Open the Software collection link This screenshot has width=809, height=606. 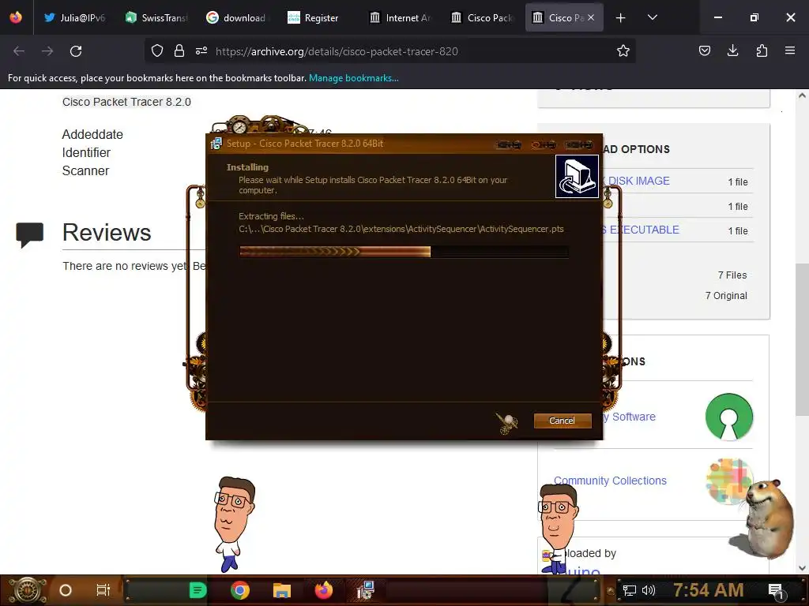tap(630, 417)
